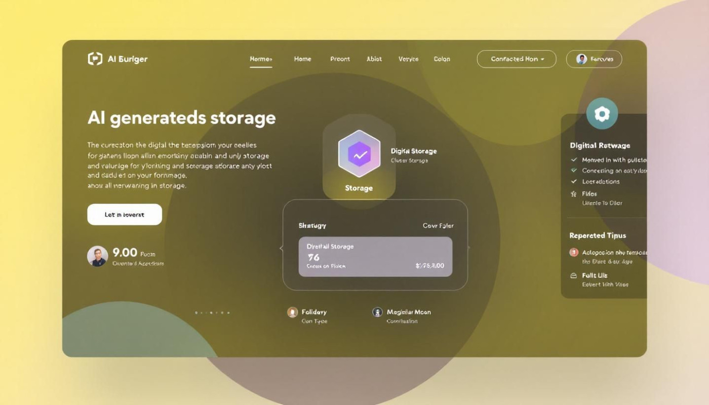The height and width of the screenshot is (405, 709).
Task: Open the Abiat nav item
Action: click(x=374, y=59)
